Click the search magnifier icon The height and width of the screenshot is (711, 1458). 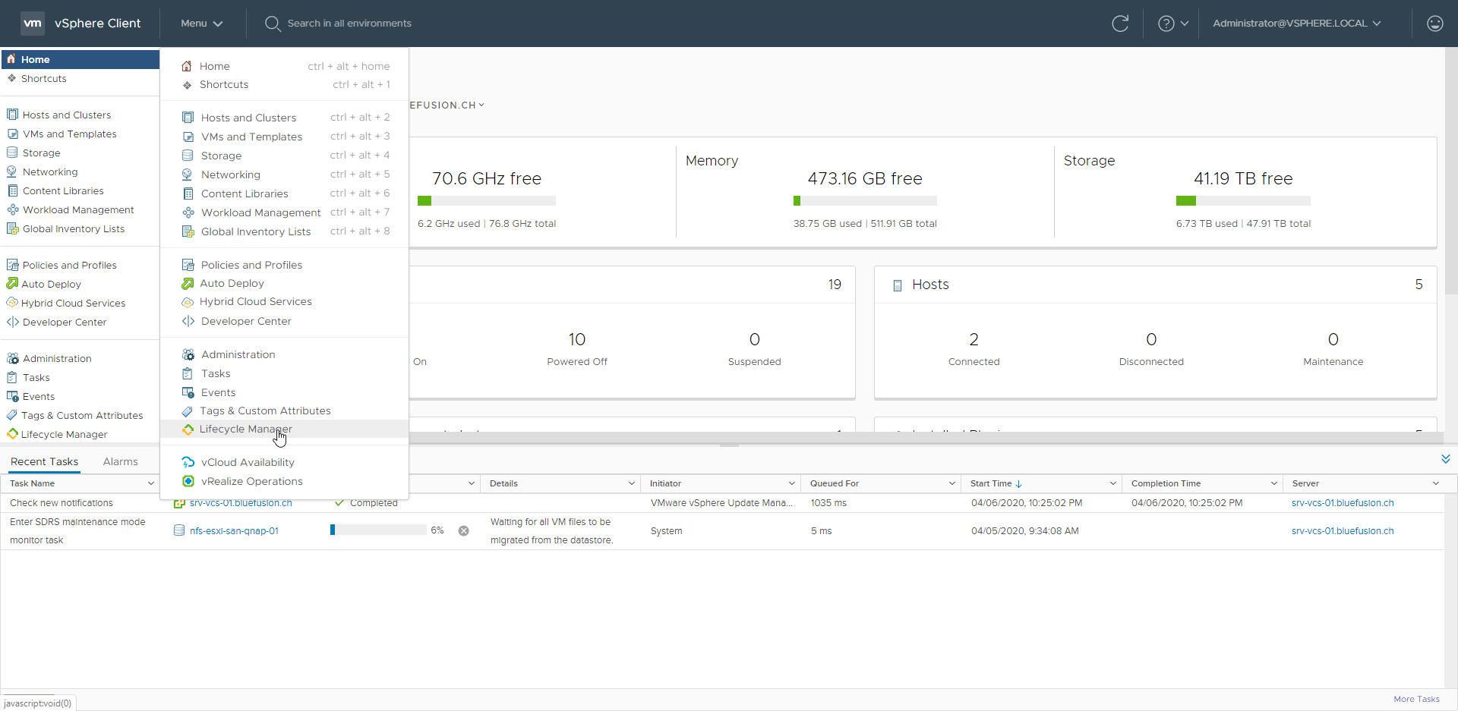tap(273, 24)
